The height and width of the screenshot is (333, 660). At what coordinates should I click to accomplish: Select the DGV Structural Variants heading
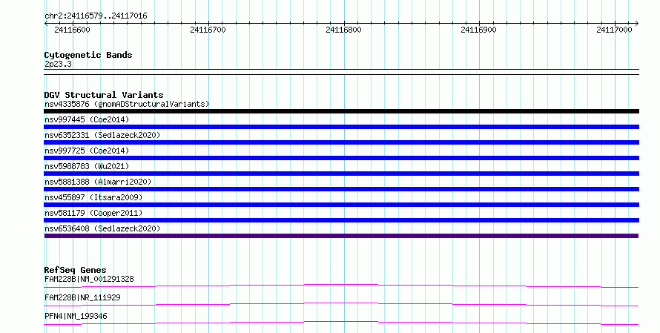104,95
